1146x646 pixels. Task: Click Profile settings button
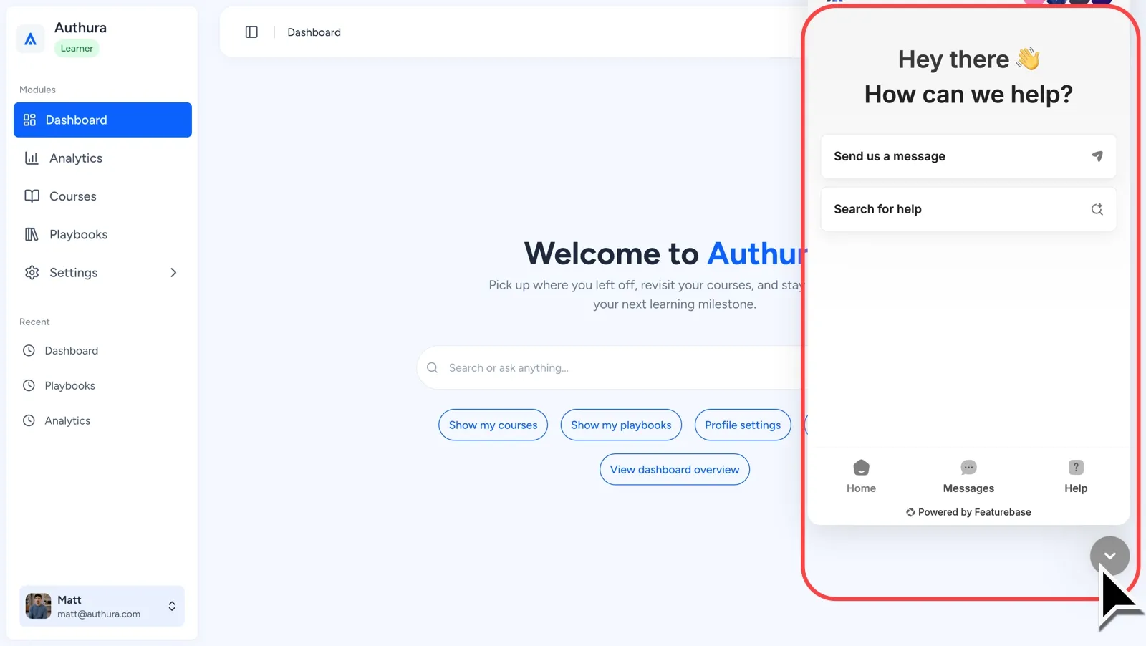[743, 425]
